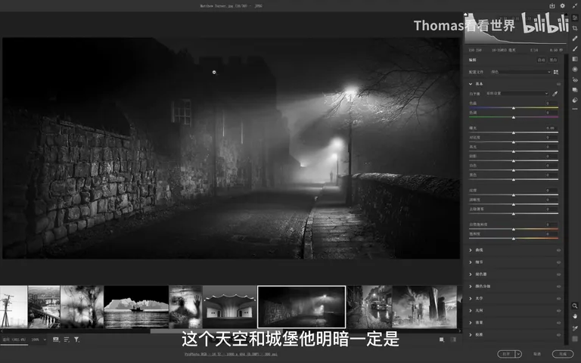Toggle visibility eye of Detail panel
581x363 pixels.
click(x=558, y=262)
